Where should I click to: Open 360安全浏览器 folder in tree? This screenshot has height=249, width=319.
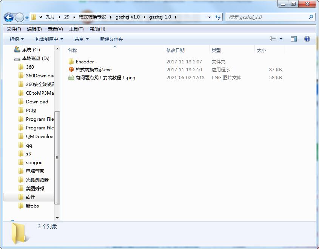tap(36, 85)
